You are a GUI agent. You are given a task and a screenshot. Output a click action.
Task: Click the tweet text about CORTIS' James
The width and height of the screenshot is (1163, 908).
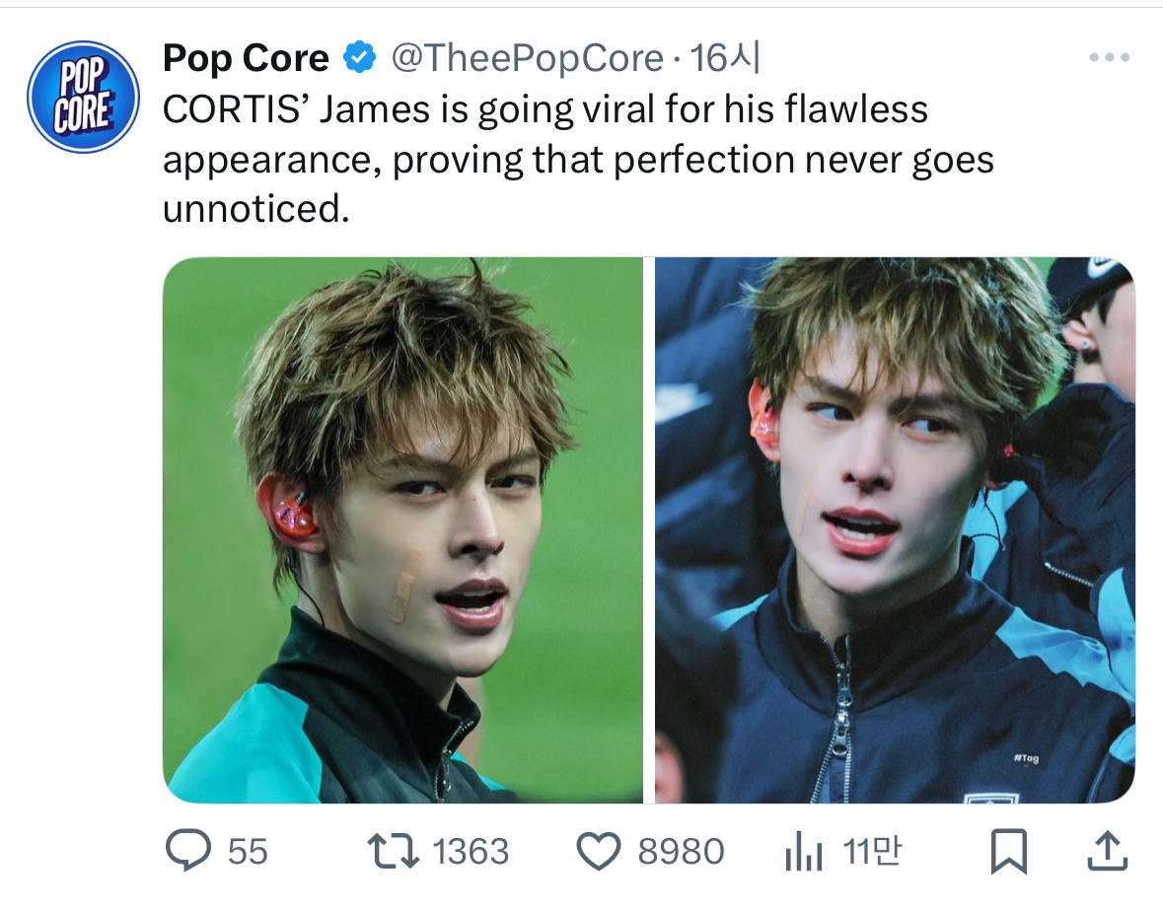[x=578, y=159]
